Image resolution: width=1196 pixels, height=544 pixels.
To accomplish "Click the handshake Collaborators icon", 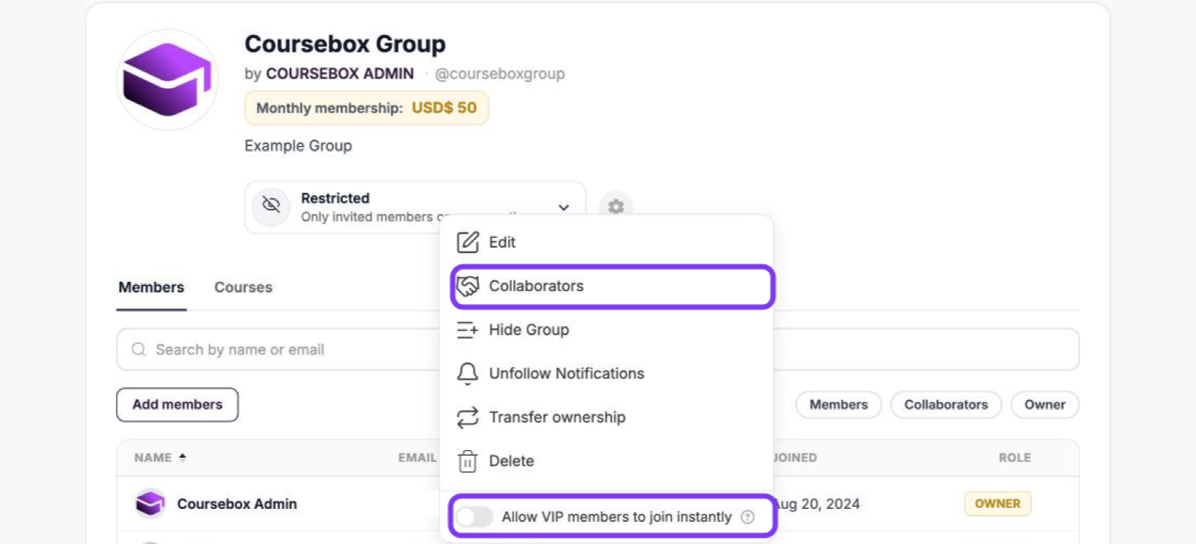I will pyautogui.click(x=467, y=286).
